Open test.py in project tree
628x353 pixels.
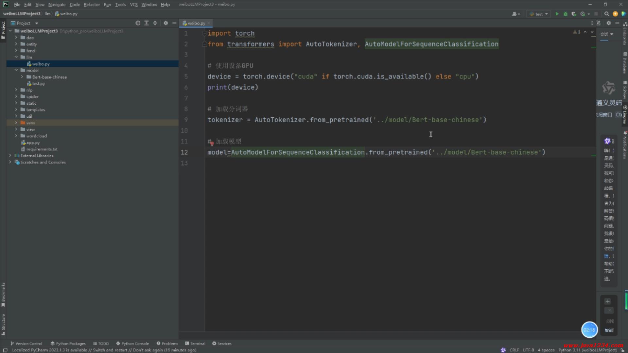click(38, 84)
